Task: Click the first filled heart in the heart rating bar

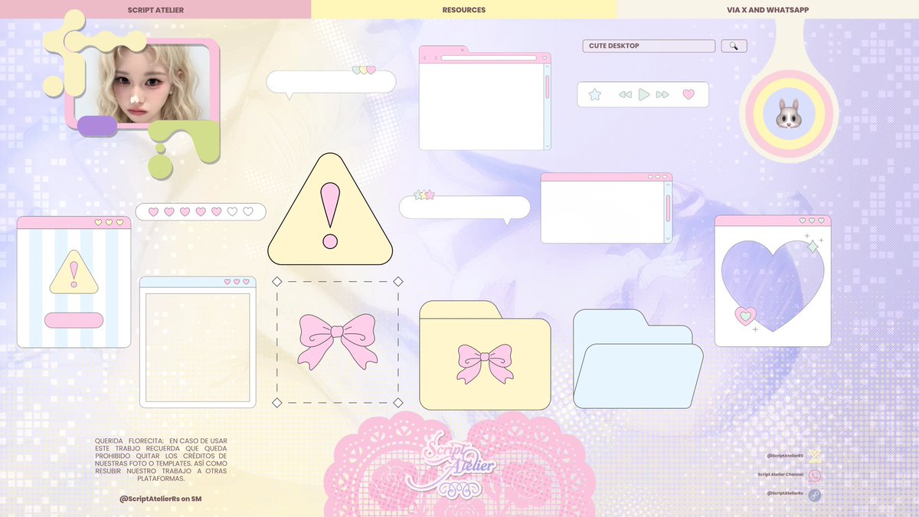Action: (153, 211)
